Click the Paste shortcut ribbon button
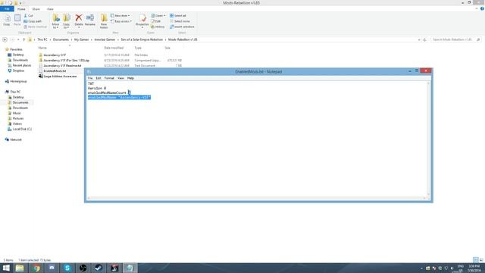 click(35, 27)
